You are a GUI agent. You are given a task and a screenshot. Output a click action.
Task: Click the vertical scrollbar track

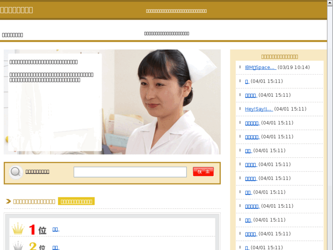pos(330,128)
